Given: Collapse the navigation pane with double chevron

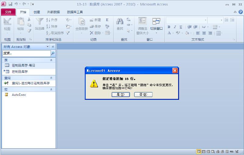Looking at the screenshot, I should point(53,47).
